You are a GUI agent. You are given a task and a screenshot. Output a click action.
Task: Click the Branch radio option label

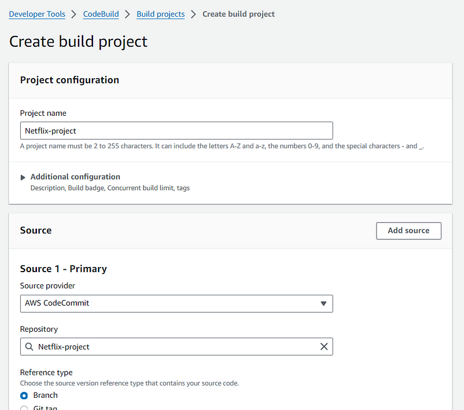coord(45,395)
